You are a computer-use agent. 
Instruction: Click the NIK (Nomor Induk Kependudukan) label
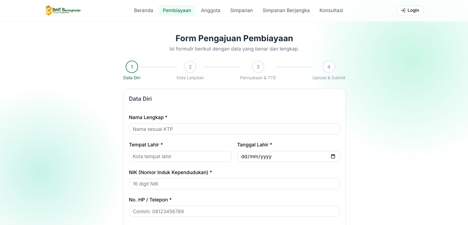pyautogui.click(x=170, y=172)
